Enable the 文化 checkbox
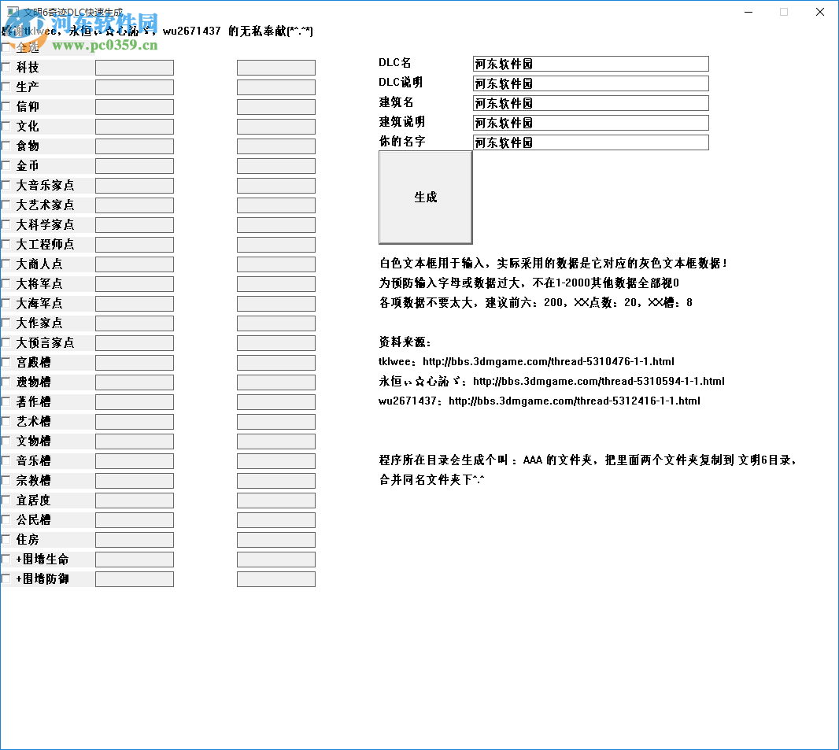Screen dimensions: 839x750 pyautogui.click(x=8, y=126)
